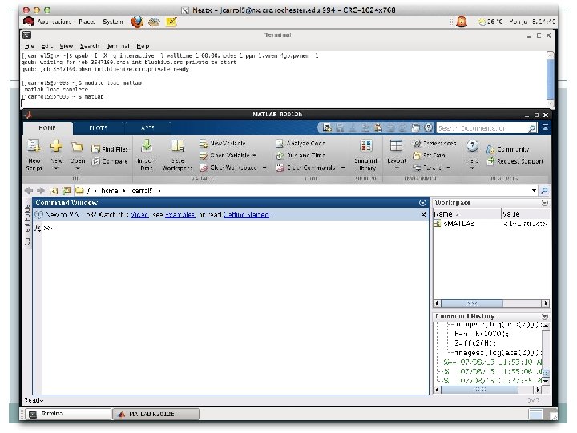Image resolution: width=577 pixels, height=433 pixels.
Task: Click the Set Path tool
Action: 429,156
